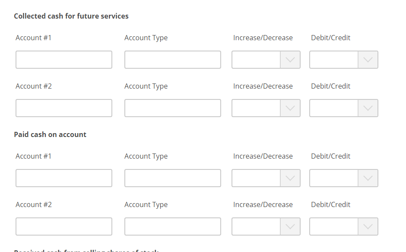Click the Account #1 field under Collected cash section
Image resolution: width=406 pixels, height=252 pixels.
point(63,60)
